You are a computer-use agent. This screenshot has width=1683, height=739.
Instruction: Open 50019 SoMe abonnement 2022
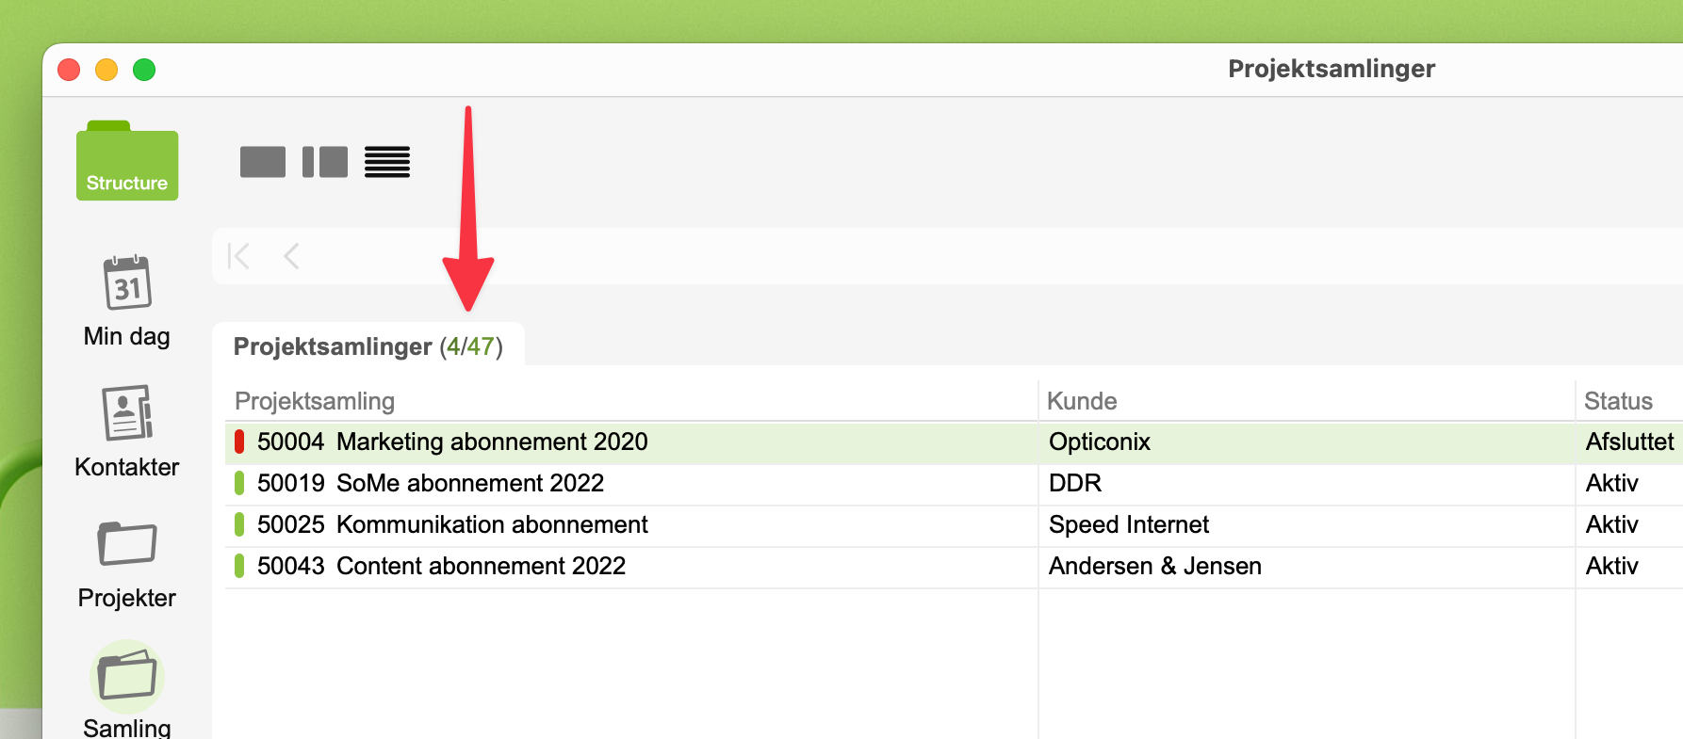pos(431,484)
